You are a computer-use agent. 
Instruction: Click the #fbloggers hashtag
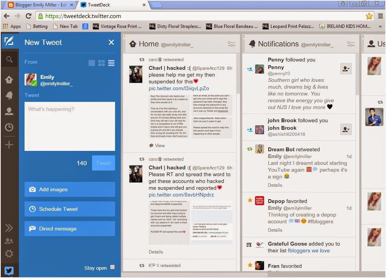(x=320, y=222)
